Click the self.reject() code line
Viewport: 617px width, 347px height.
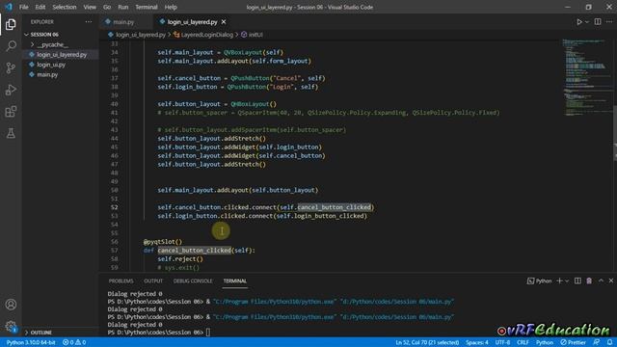tap(180, 259)
